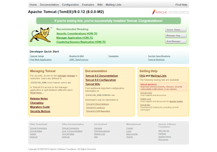Open Tomcat Versions link
217x152 pixels.
[x=156, y=60]
